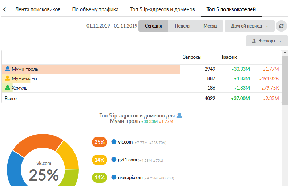This screenshot has height=186, width=291.
Task: Click the blue dot beside vk.com
Action: coord(114,142)
